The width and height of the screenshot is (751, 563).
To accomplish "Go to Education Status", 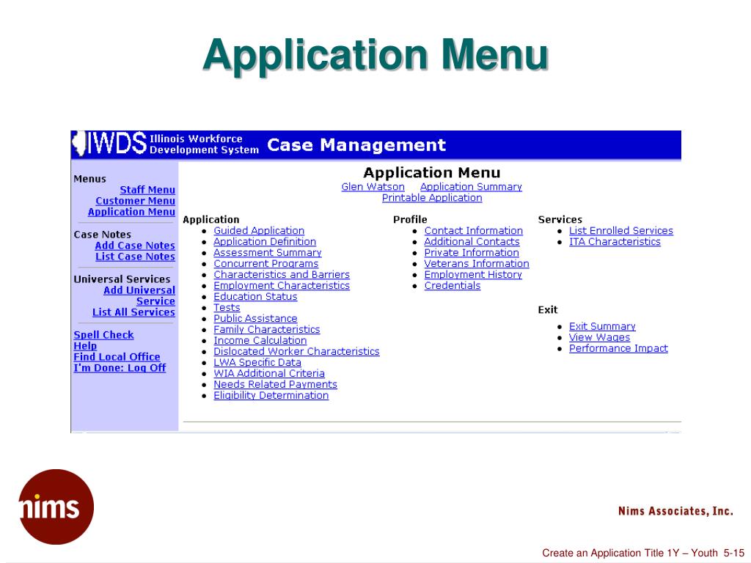I will pyautogui.click(x=255, y=297).
